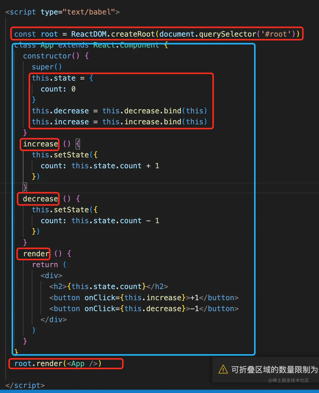Click the +1 button JSX line
The height and width of the screenshot is (393, 319).
click(144, 298)
